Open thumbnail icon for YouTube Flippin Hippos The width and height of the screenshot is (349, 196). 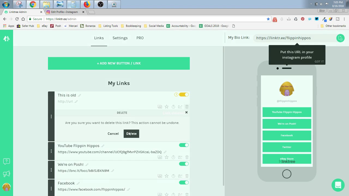[160, 157]
